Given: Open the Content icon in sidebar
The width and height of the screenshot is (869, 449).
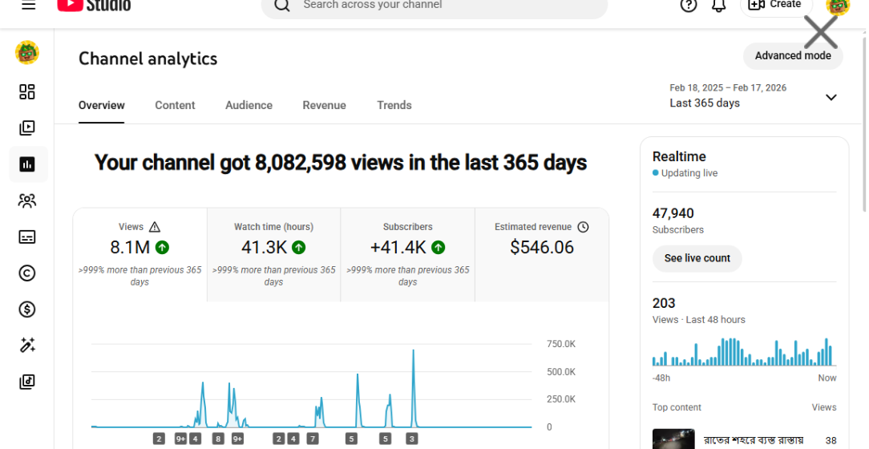Looking at the screenshot, I should point(27,128).
